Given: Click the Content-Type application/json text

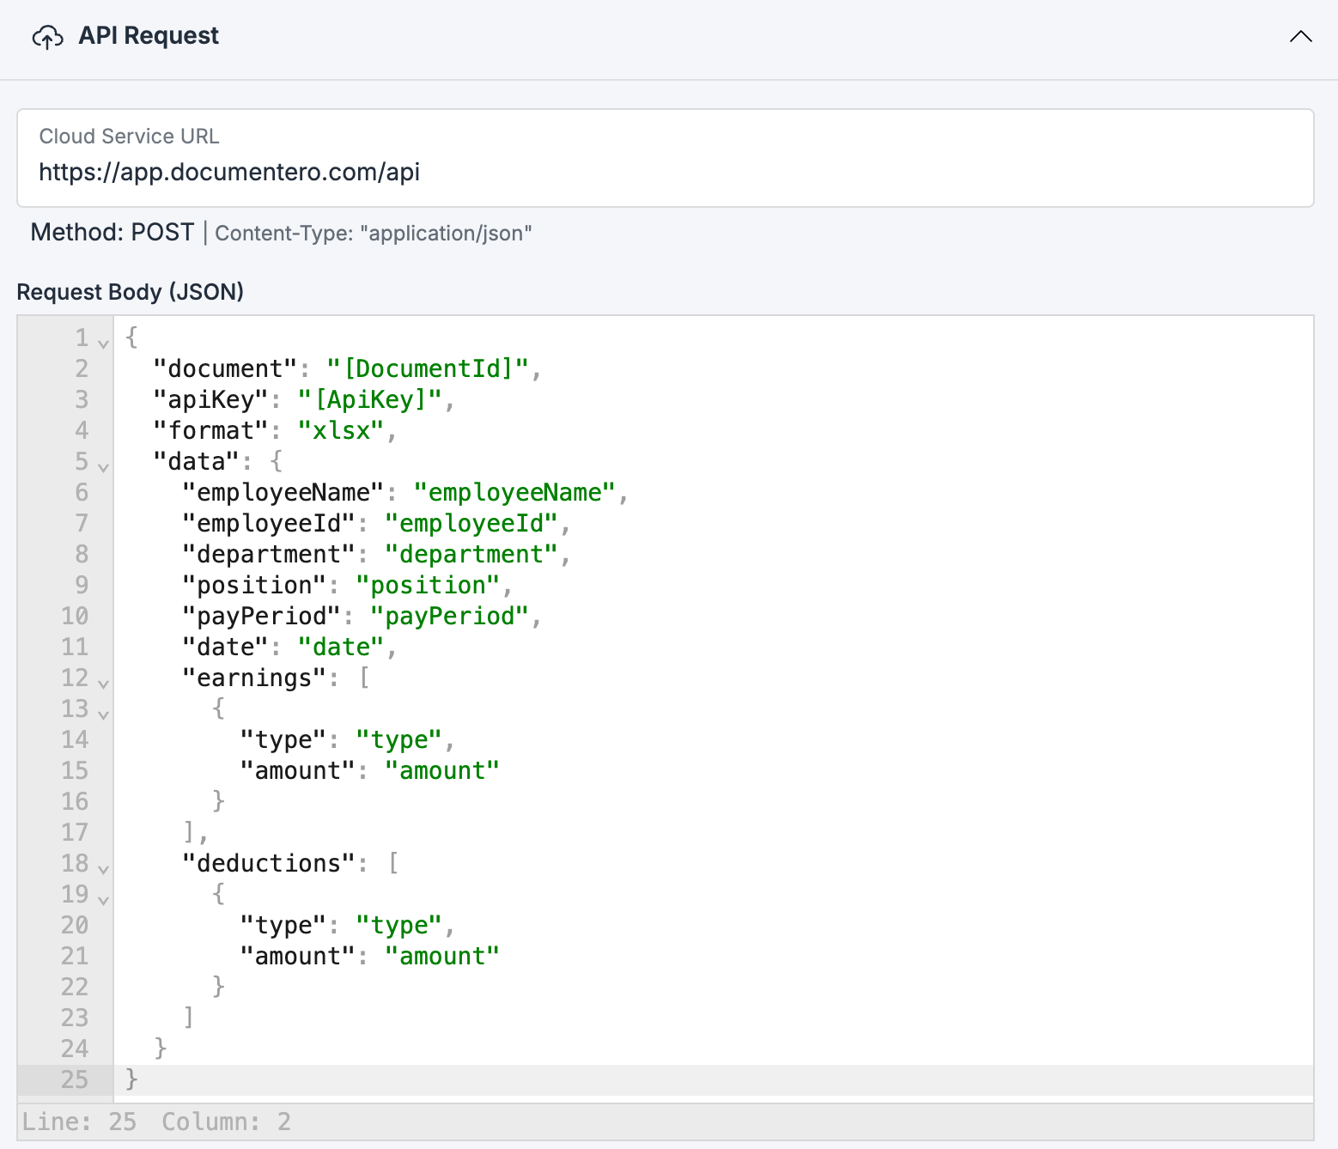Looking at the screenshot, I should 374,233.
